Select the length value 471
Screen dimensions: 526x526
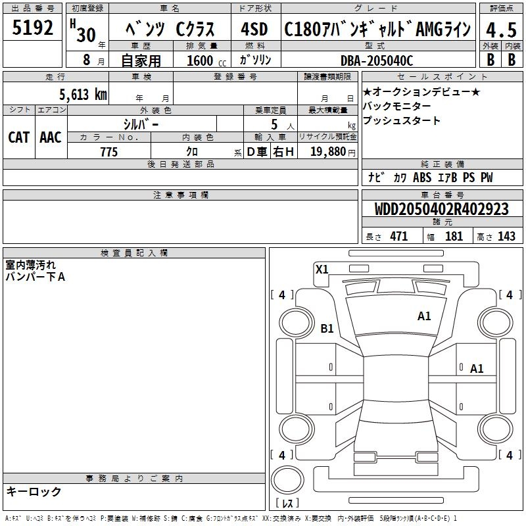[x=399, y=236]
